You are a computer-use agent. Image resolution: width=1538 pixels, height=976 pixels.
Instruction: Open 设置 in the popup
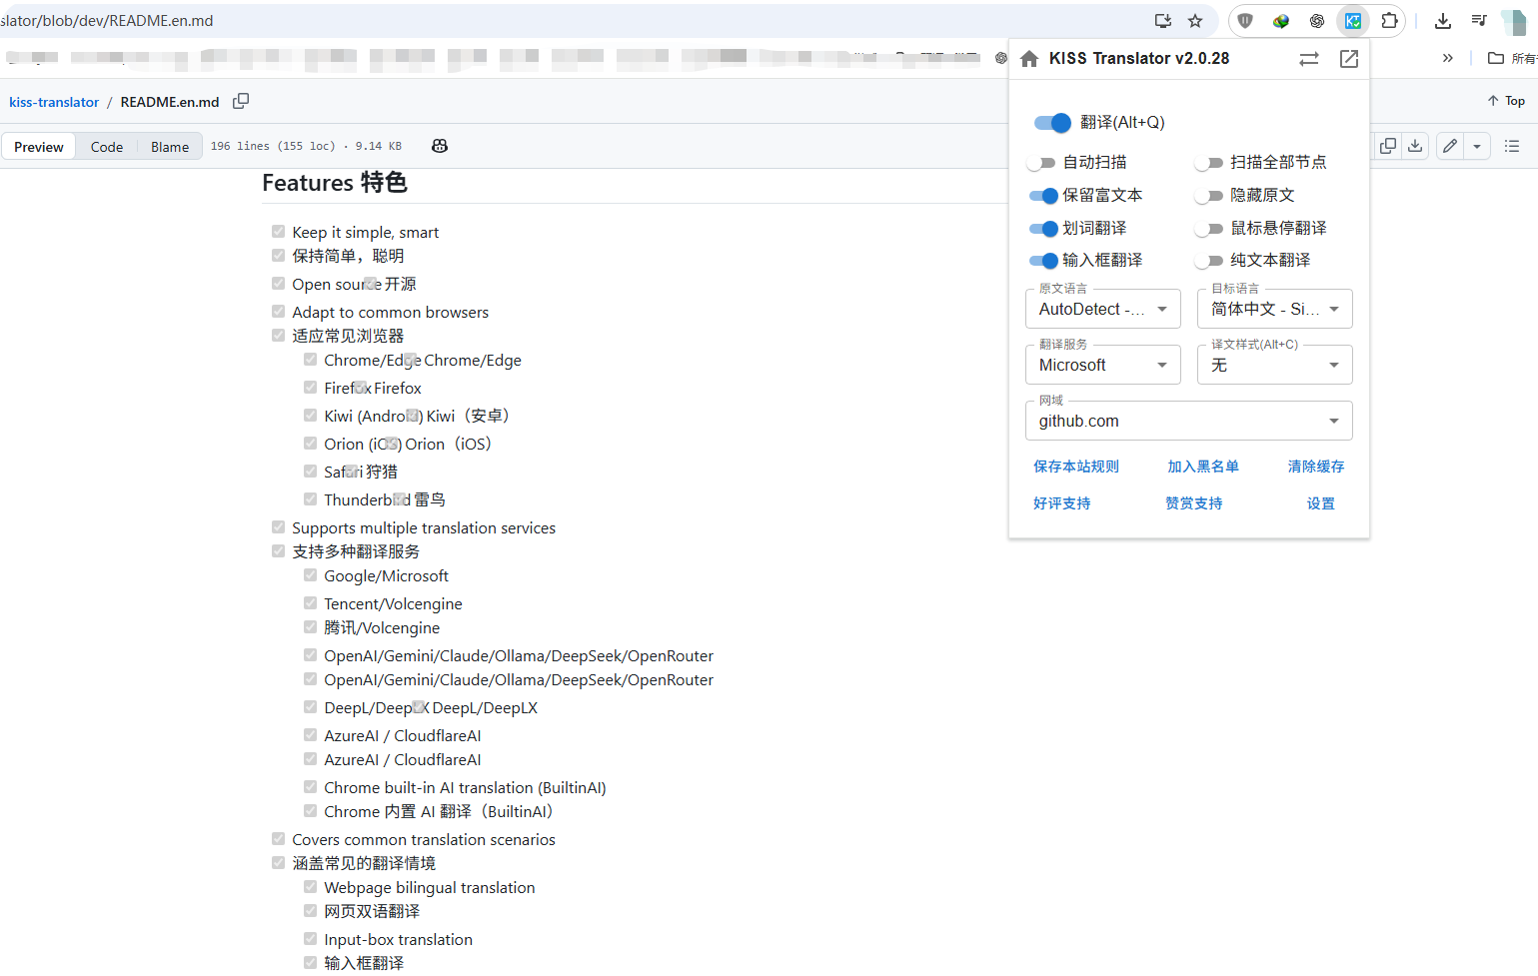coord(1321,503)
